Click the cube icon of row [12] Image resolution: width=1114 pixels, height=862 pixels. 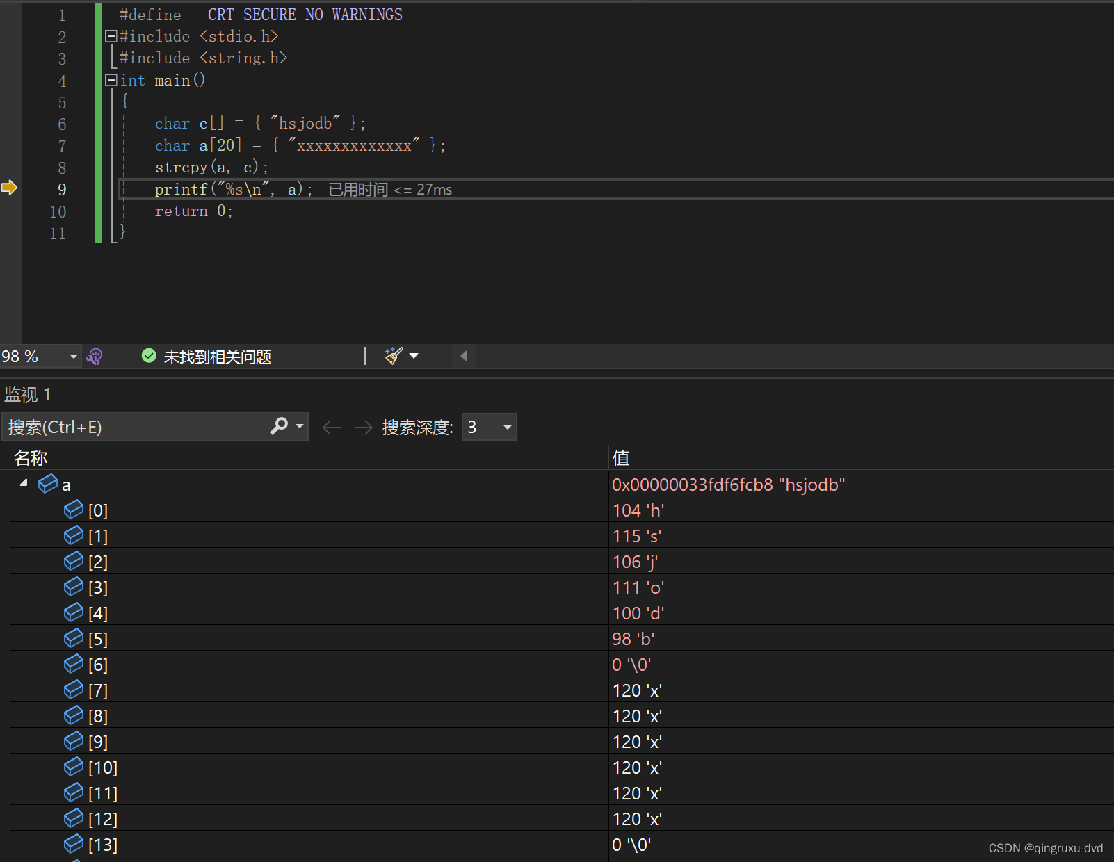tap(74, 818)
